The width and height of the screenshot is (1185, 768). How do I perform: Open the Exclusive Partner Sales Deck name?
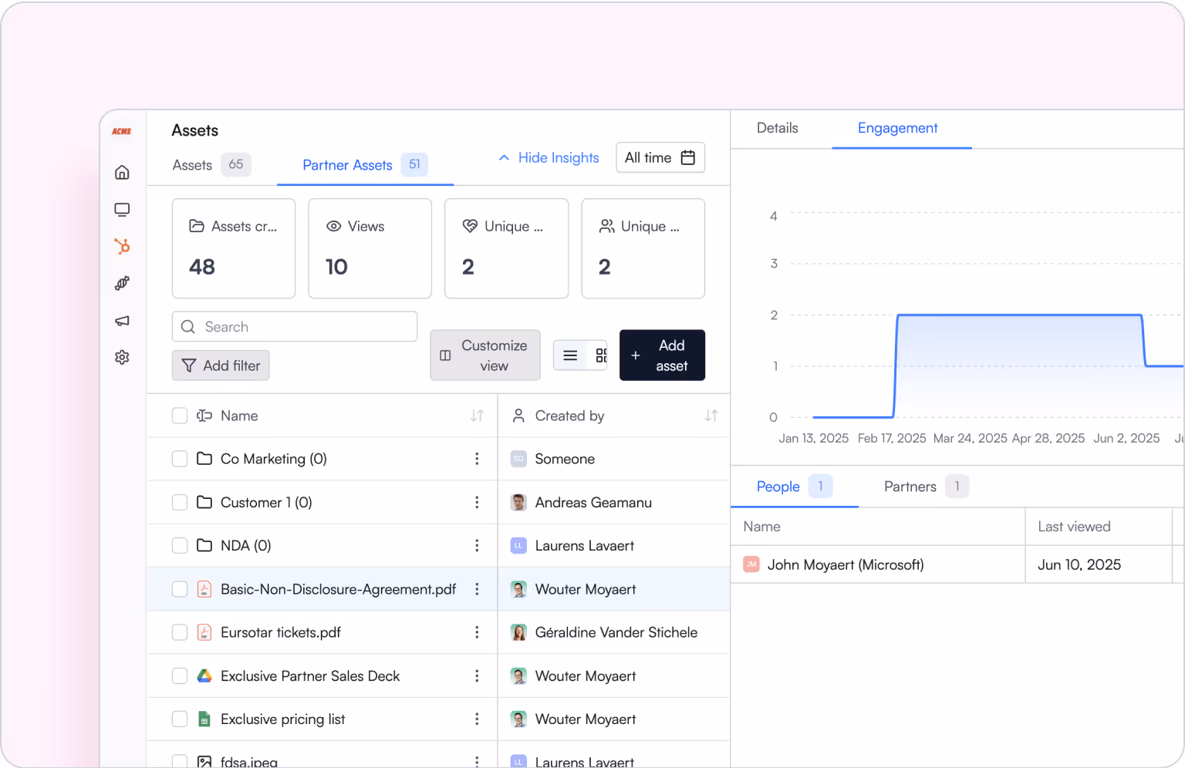310,675
